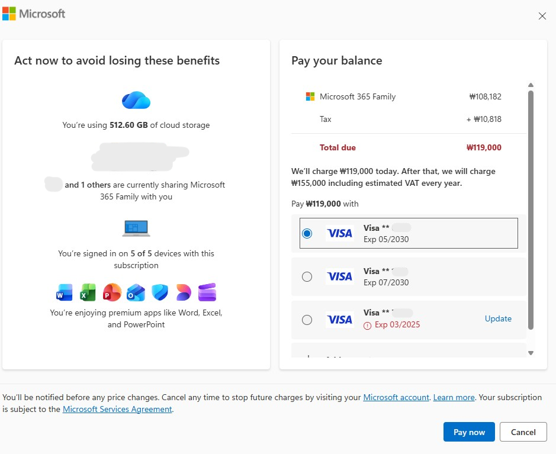This screenshot has height=454, width=556.
Task: Close the payment dialog
Action: click(x=542, y=16)
